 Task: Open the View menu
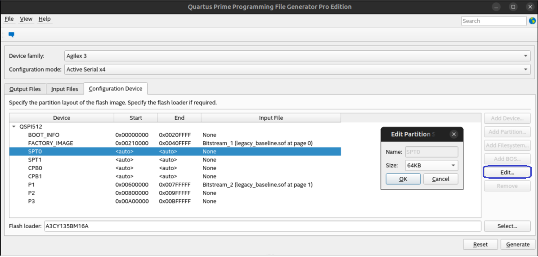(26, 19)
